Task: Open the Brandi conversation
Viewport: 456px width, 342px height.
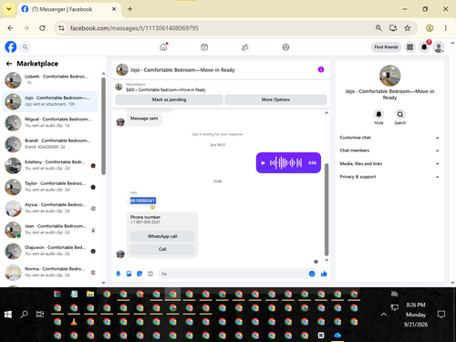Action: click(50, 144)
